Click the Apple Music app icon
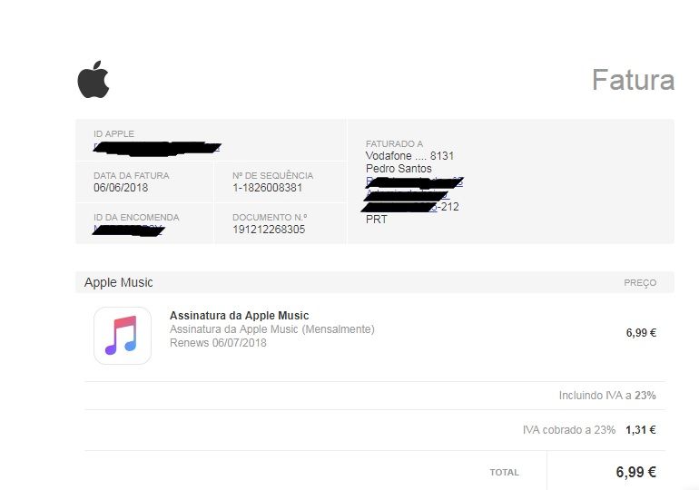This screenshot has width=699, height=490. pos(123,336)
